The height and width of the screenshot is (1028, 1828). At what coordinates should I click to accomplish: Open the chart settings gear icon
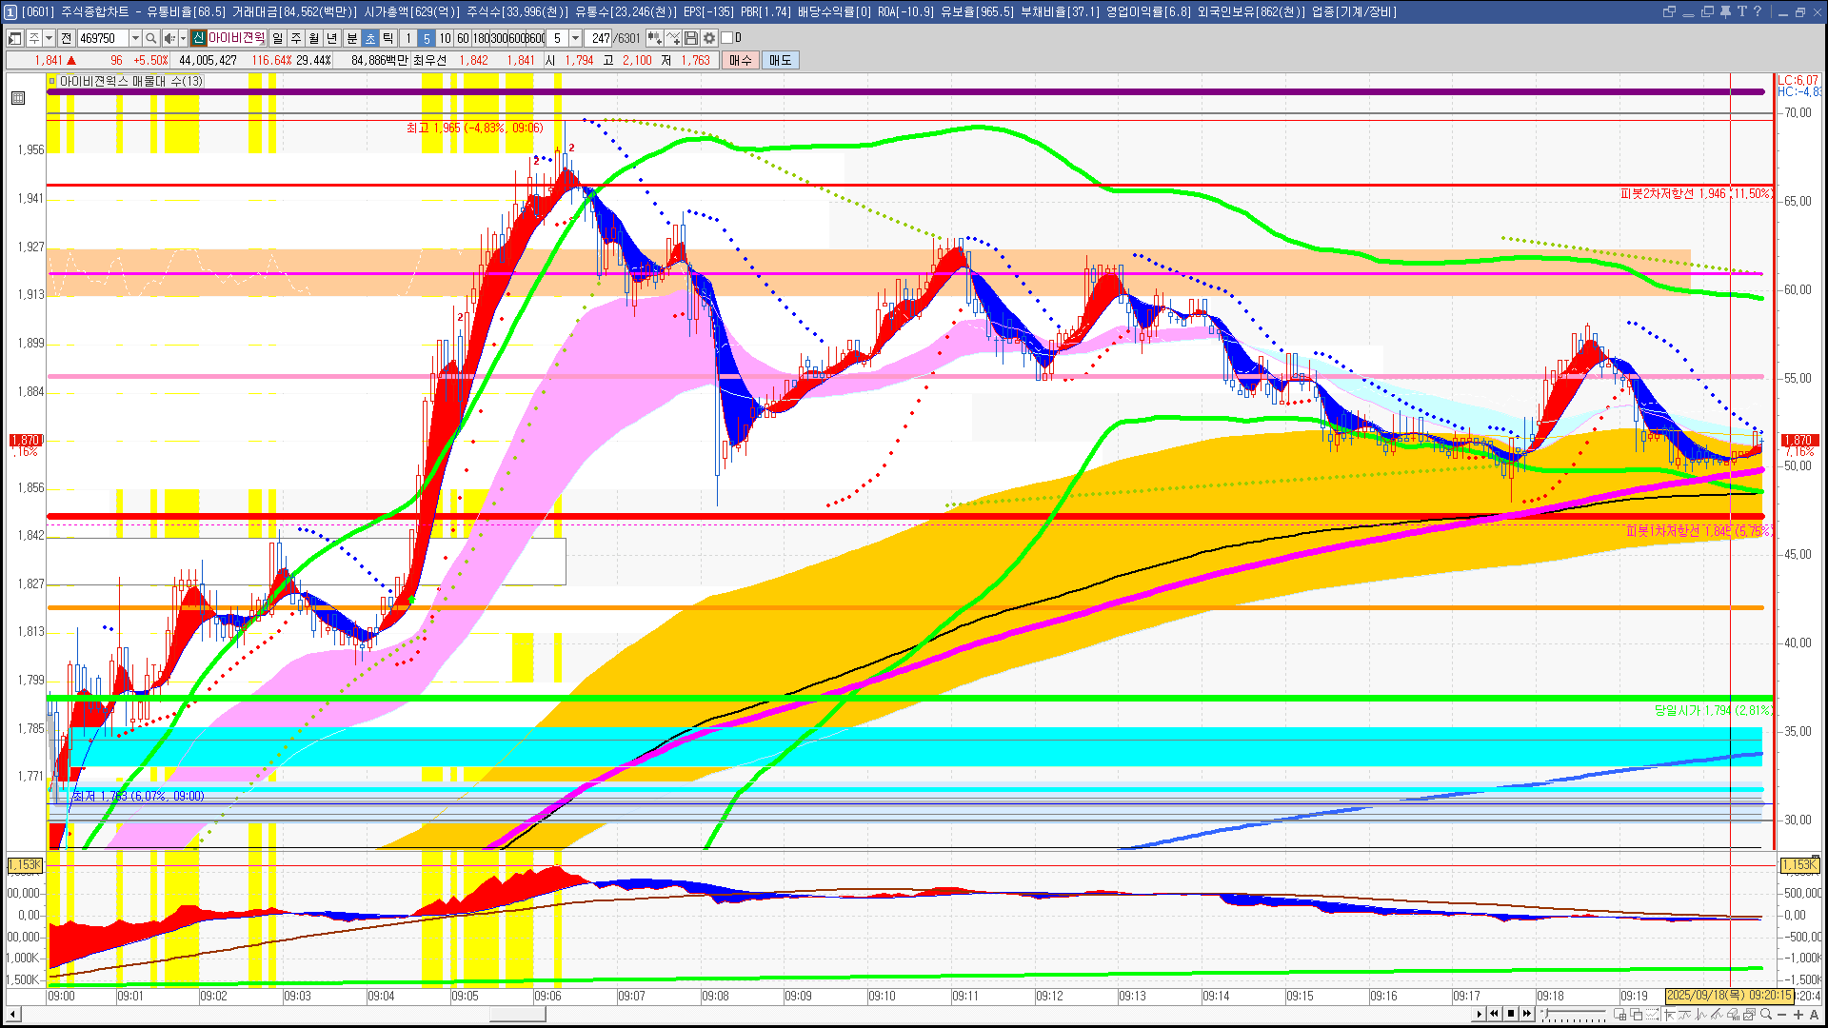709,38
